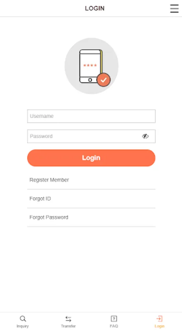Click the phone illustration with stars
Screen dimensions: 182x331
pos(91,66)
